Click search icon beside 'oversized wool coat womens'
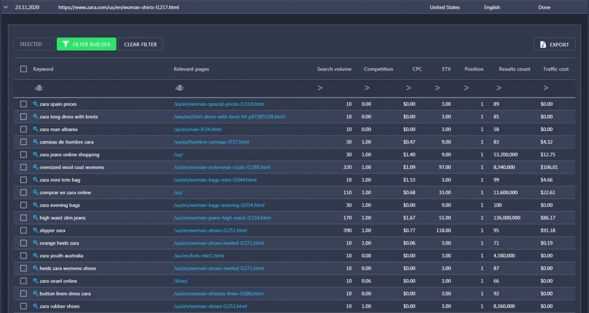Screen dimensions: 589x313 click(x=35, y=167)
